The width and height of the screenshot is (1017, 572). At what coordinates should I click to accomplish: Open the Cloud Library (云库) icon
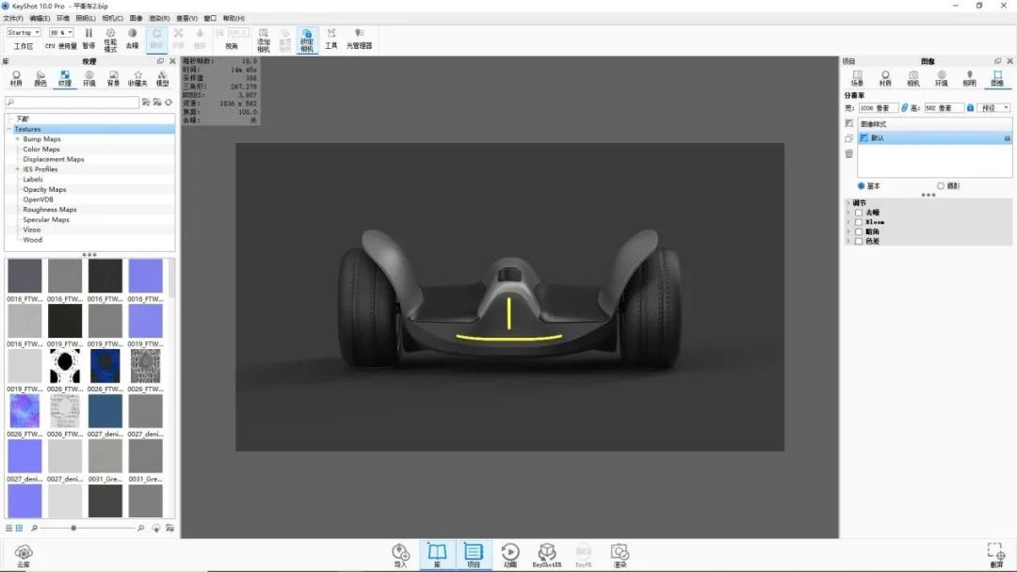pyautogui.click(x=24, y=554)
